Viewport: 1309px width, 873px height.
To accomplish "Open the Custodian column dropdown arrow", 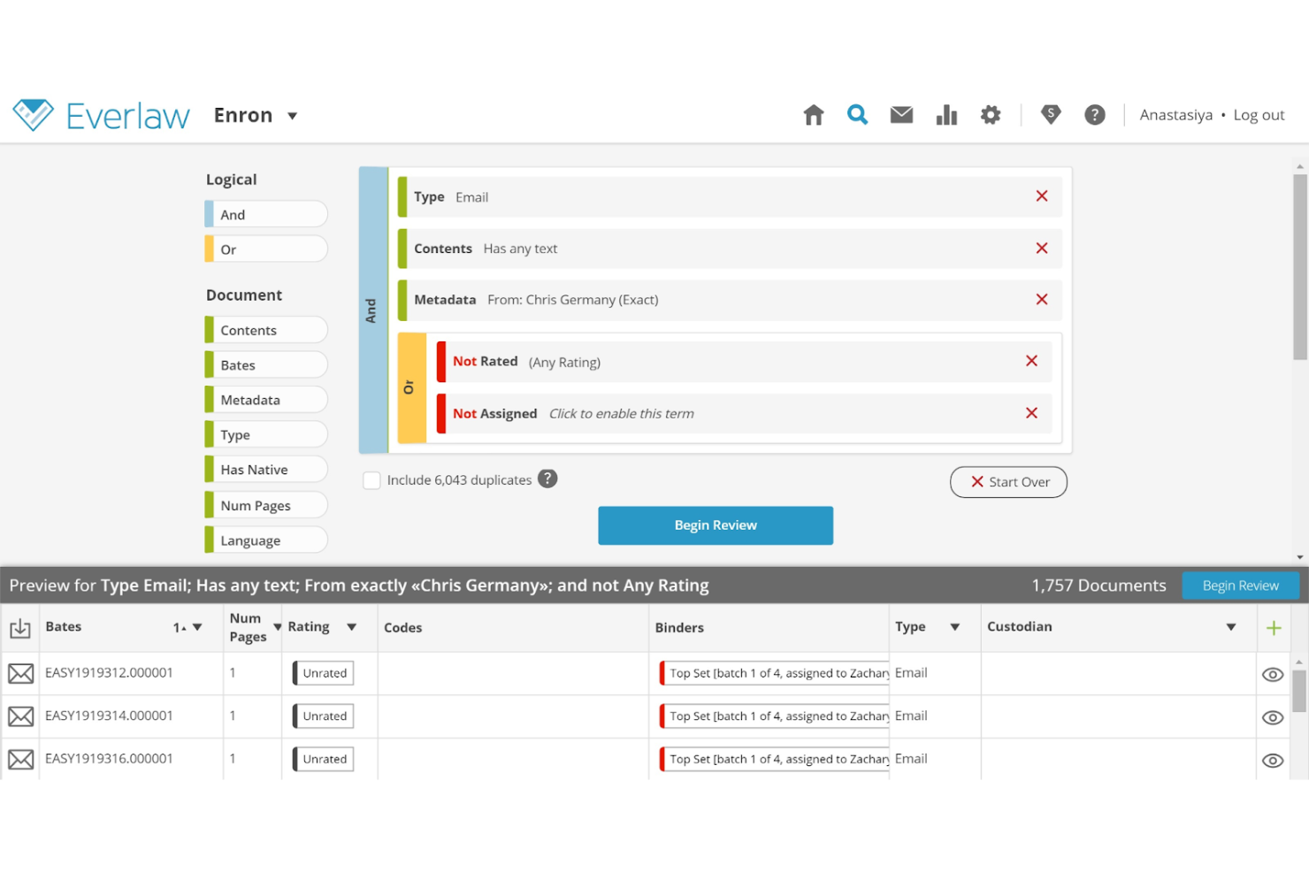I will tap(1230, 627).
